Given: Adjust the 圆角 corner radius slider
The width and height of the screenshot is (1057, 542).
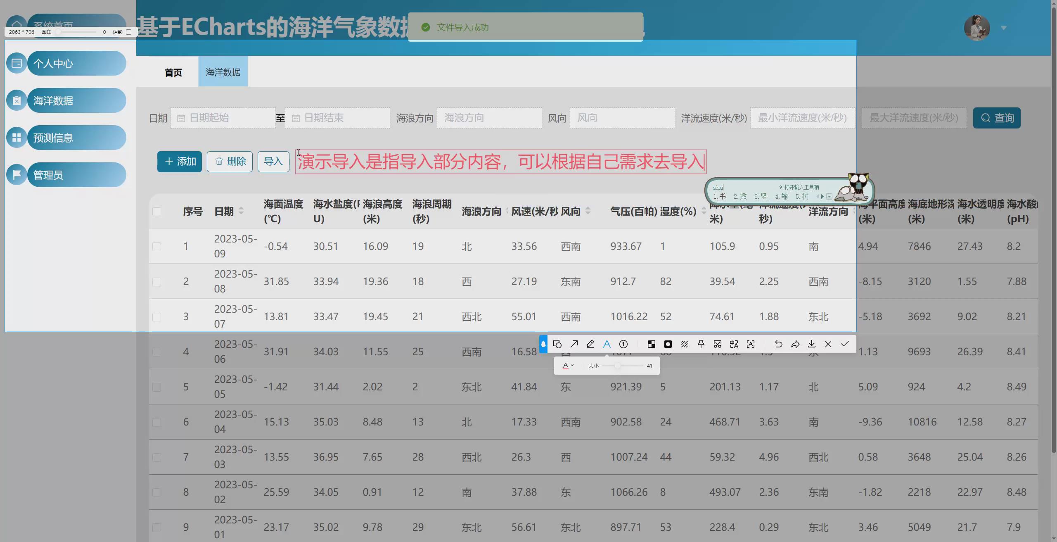Looking at the screenshot, I should pyautogui.click(x=76, y=32).
